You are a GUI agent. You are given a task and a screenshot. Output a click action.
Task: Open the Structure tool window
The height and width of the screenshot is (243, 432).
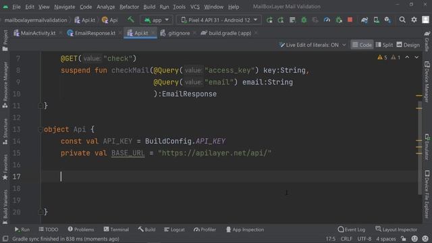[x=5, y=132]
